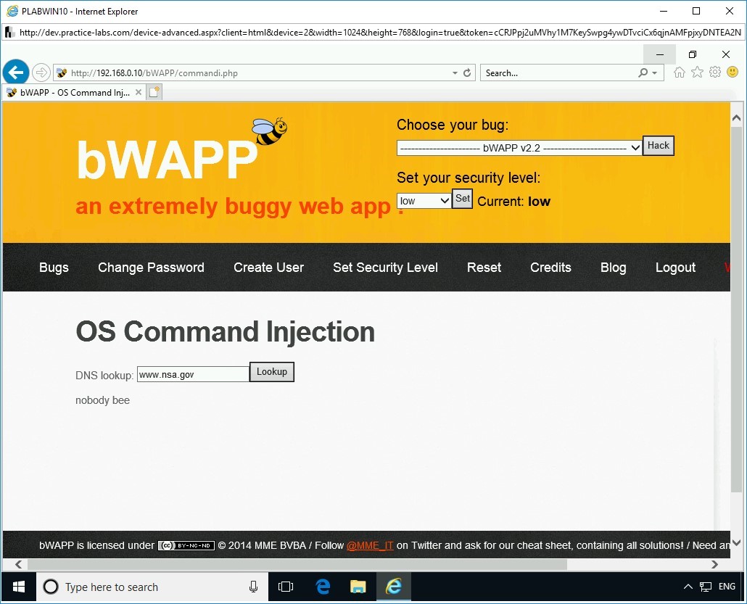This screenshot has width=747, height=604.
Task: Open the security level dropdown showing low
Action: 423,200
